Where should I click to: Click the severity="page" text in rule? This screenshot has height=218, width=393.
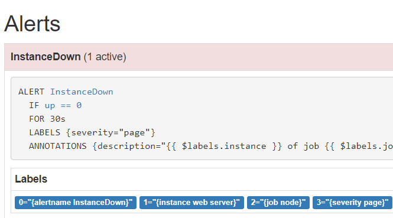click(111, 132)
